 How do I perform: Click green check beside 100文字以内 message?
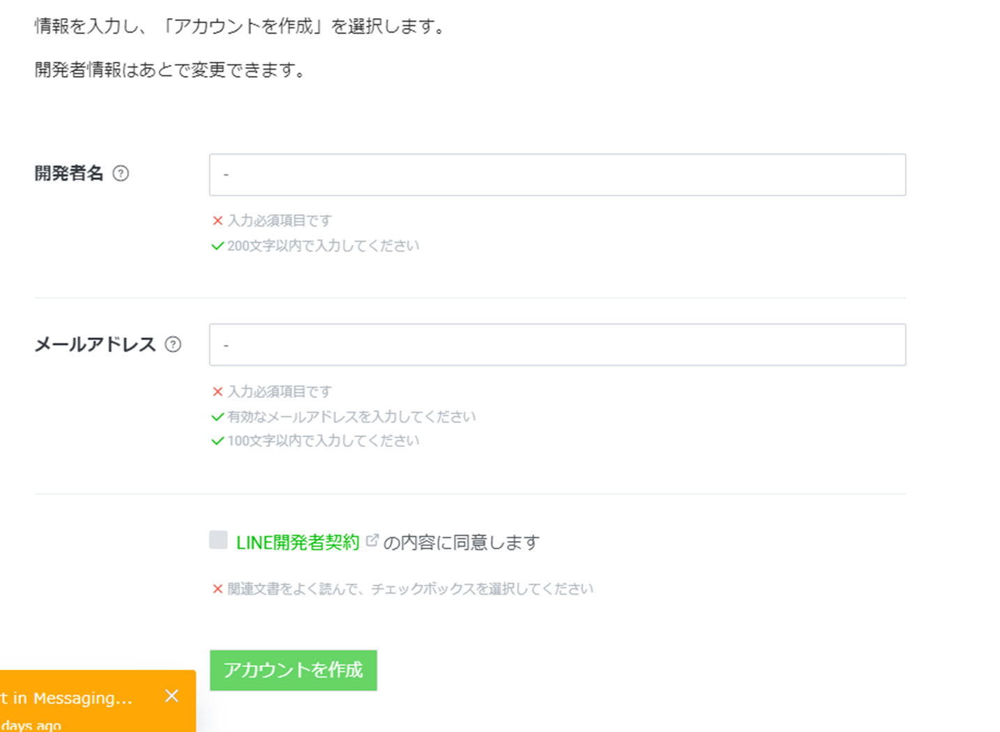click(218, 441)
